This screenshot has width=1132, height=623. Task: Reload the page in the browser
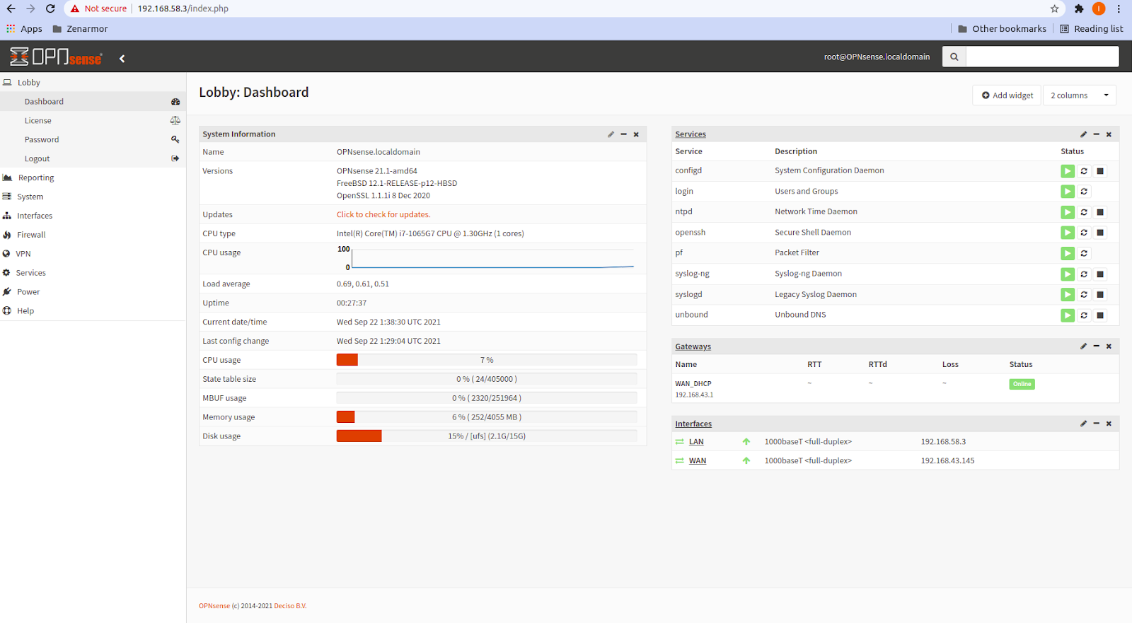50,8
